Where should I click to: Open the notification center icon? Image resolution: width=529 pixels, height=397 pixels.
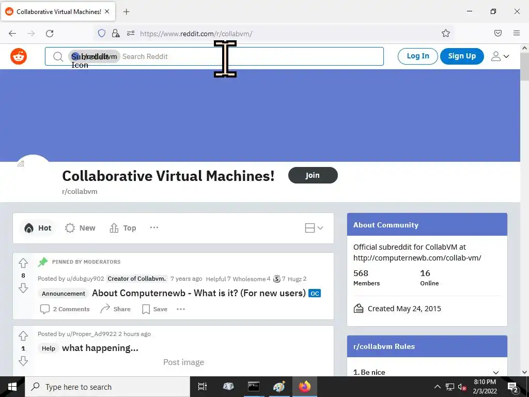coord(513,387)
